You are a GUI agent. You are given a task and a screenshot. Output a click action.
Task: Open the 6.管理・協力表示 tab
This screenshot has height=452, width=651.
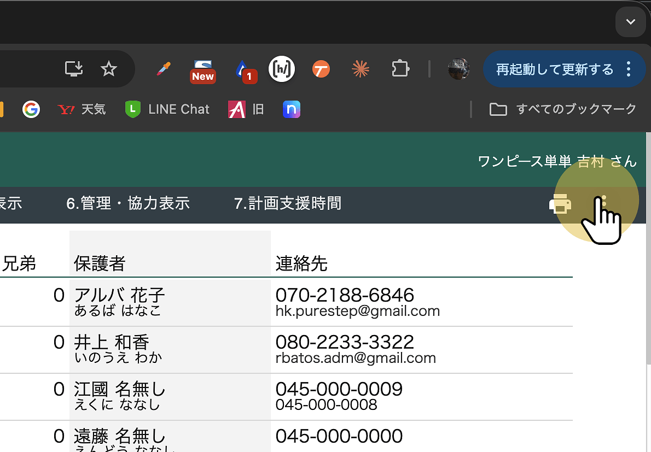[128, 203]
